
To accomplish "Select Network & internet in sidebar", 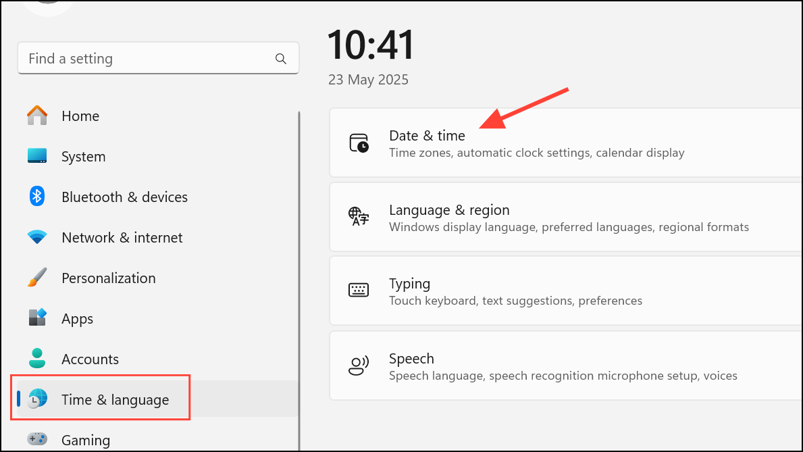I will coord(159,237).
